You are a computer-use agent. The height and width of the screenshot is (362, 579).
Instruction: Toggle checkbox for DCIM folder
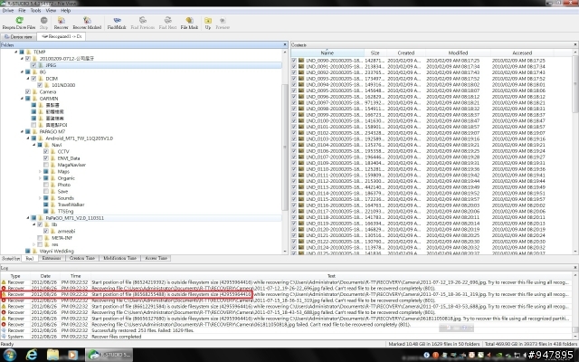pyautogui.click(x=33, y=79)
